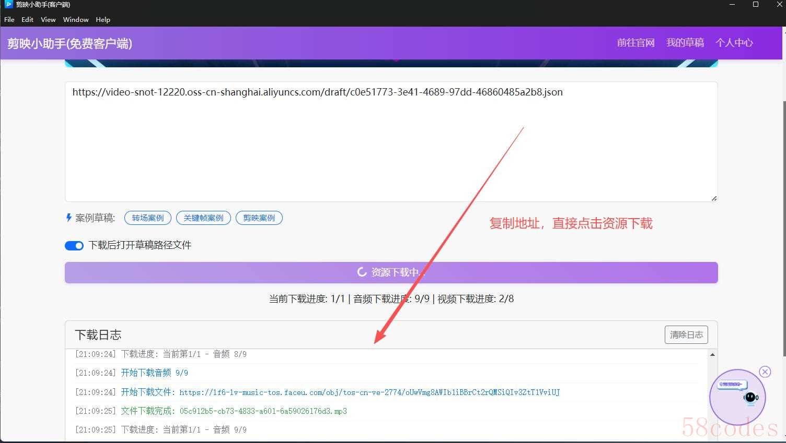Go to 前往官网 link

pyautogui.click(x=635, y=43)
